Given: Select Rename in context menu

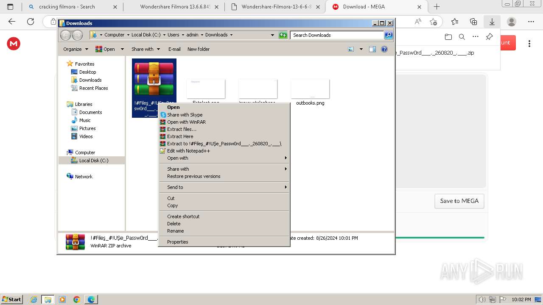Looking at the screenshot, I should pos(175,231).
